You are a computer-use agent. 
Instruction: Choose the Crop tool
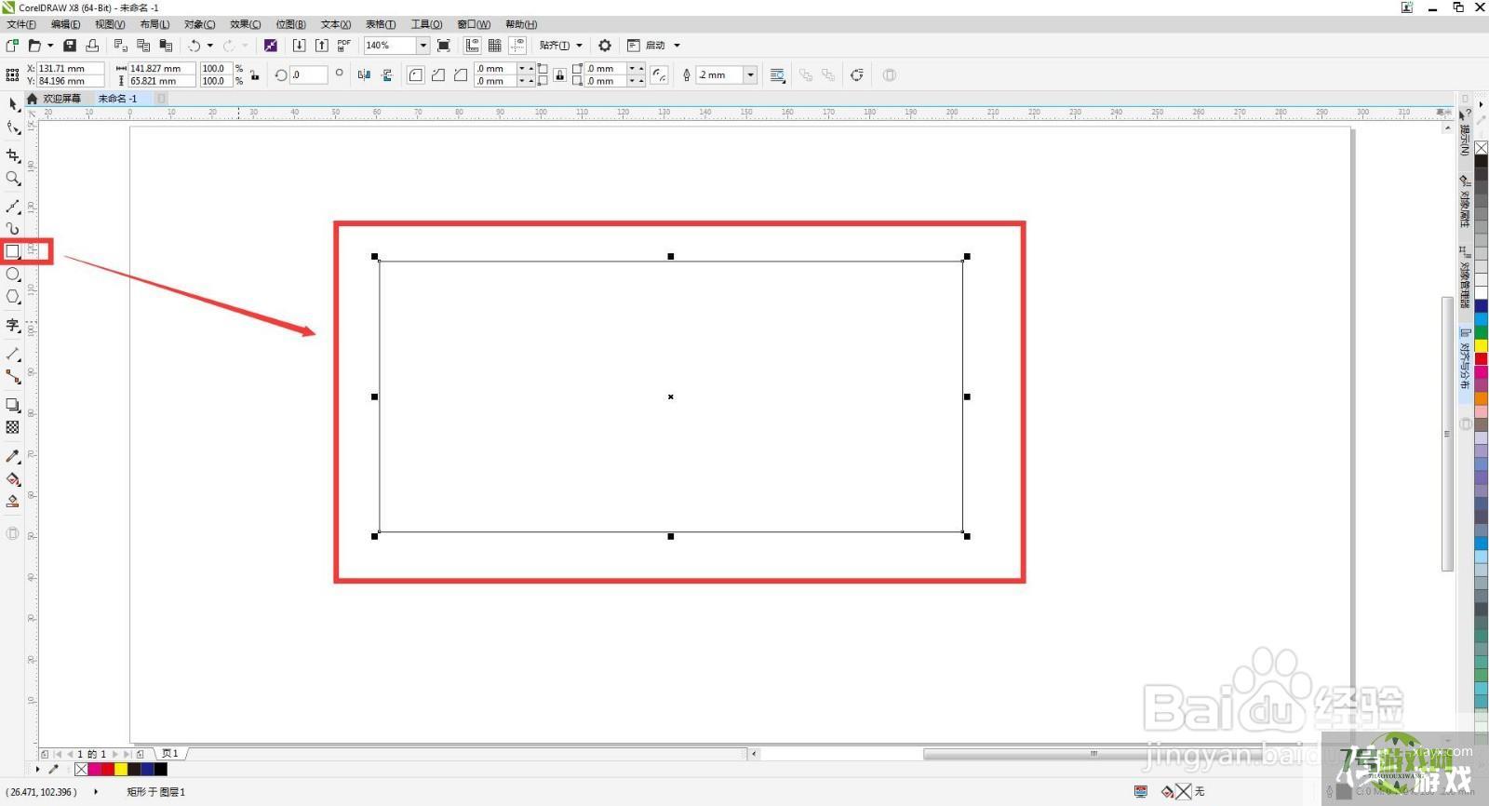[13, 155]
